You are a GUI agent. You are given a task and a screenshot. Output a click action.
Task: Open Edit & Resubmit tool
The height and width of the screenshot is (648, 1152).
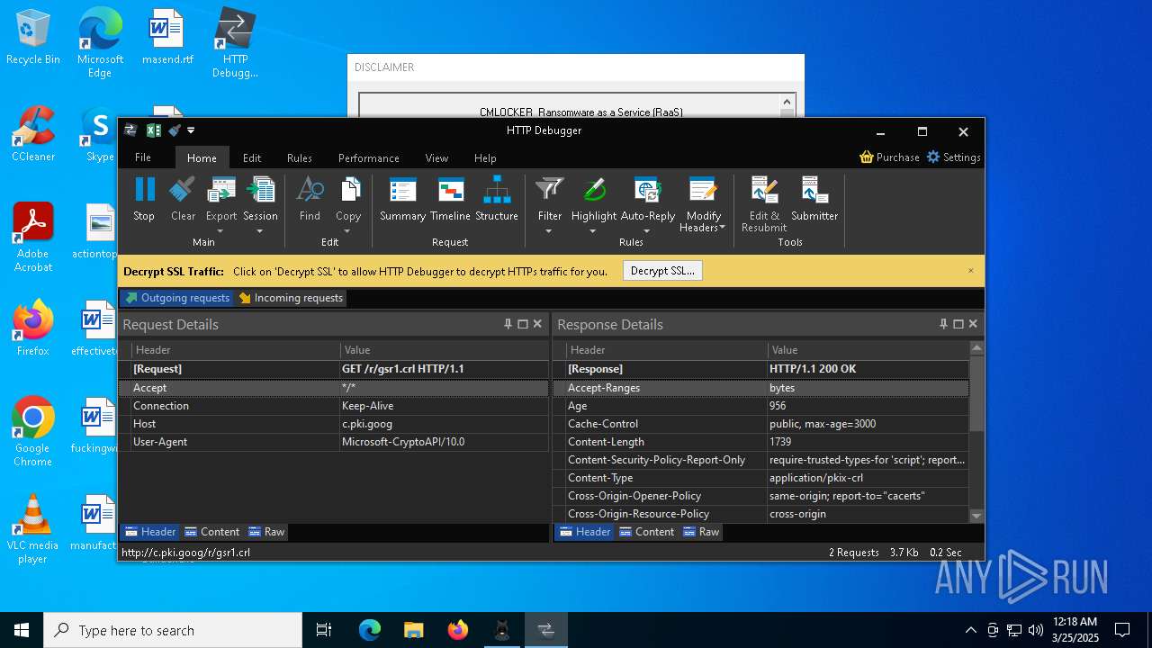764,204
